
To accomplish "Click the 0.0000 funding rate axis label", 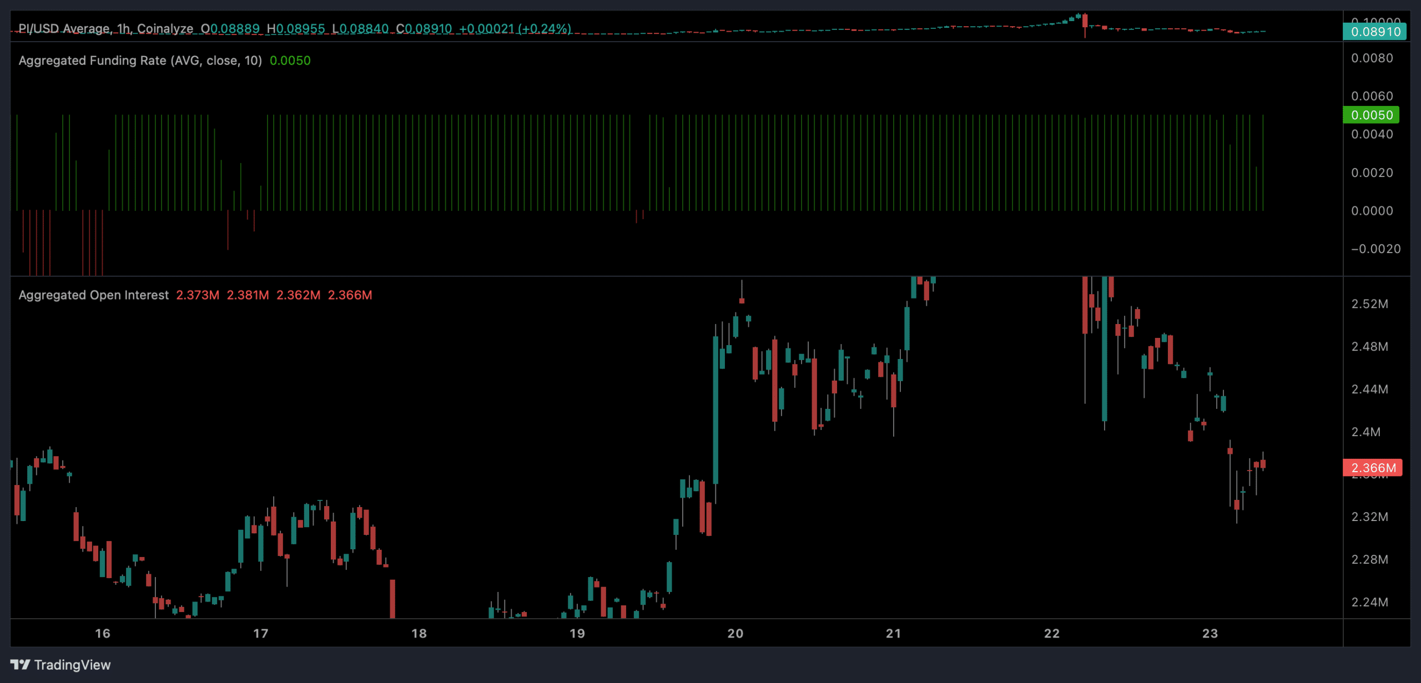I will point(1372,211).
